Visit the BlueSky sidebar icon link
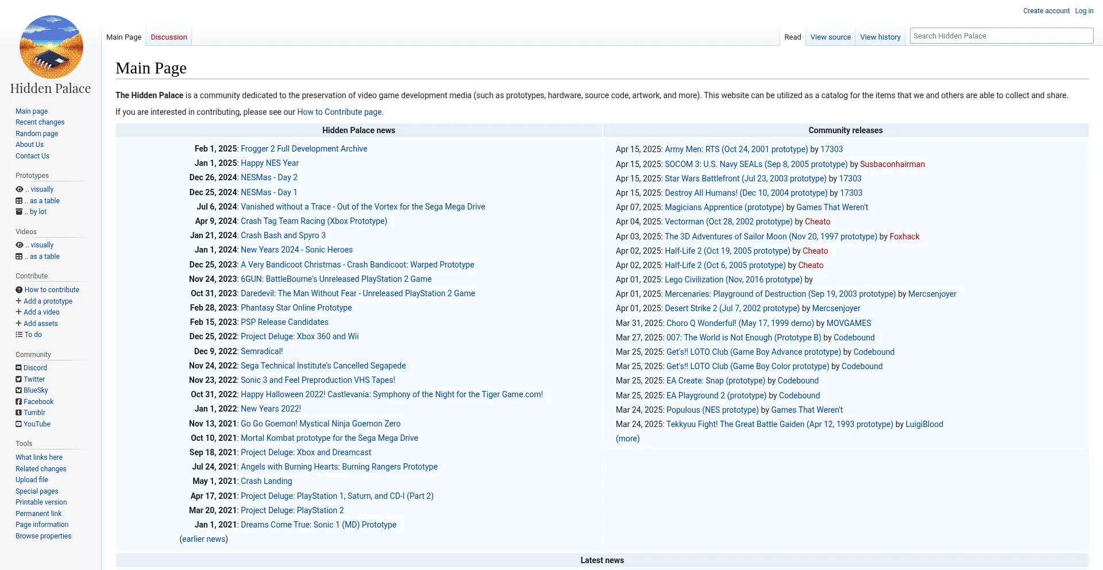 pos(19,390)
